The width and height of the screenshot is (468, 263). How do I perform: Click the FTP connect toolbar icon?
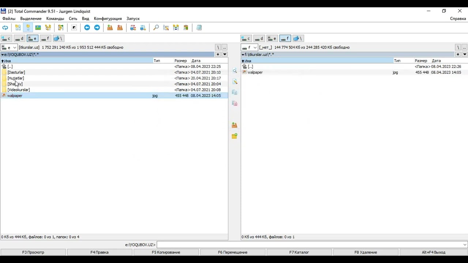tap(133, 28)
